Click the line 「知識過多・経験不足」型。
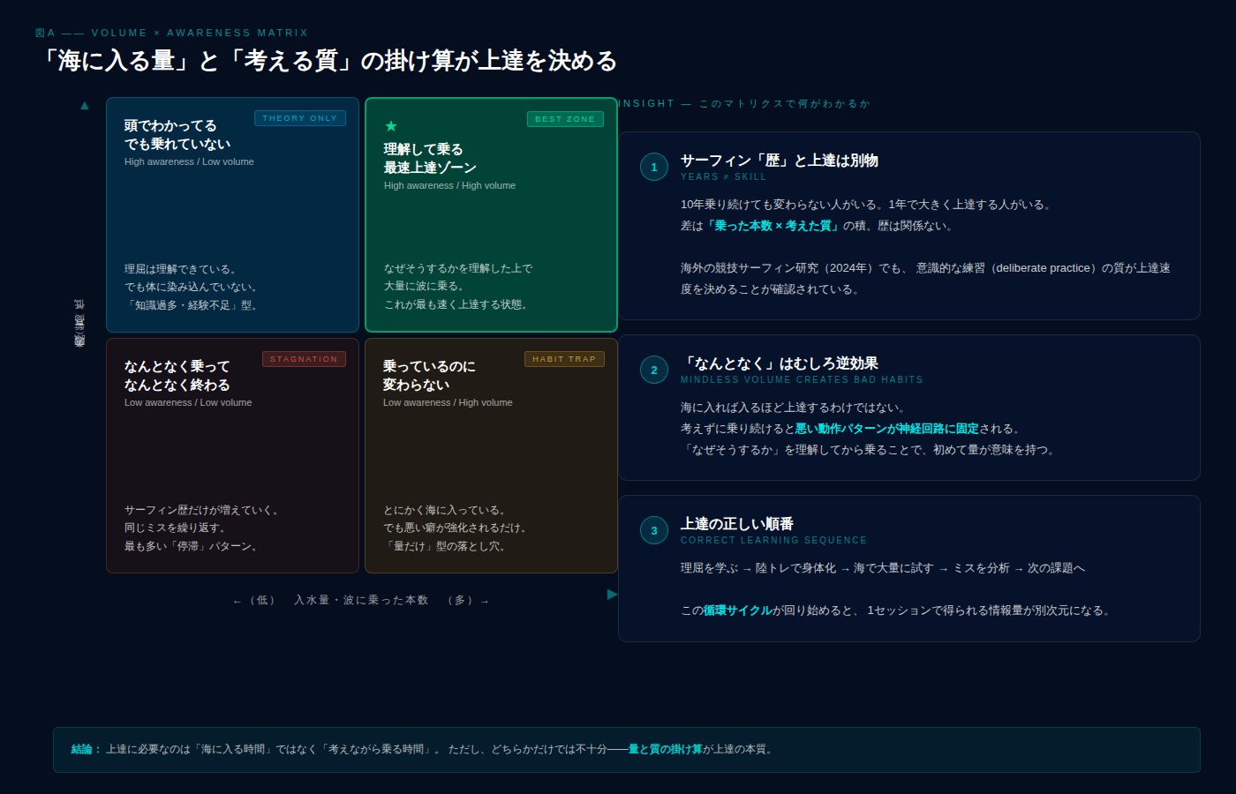This screenshot has width=1236, height=794. [193, 305]
